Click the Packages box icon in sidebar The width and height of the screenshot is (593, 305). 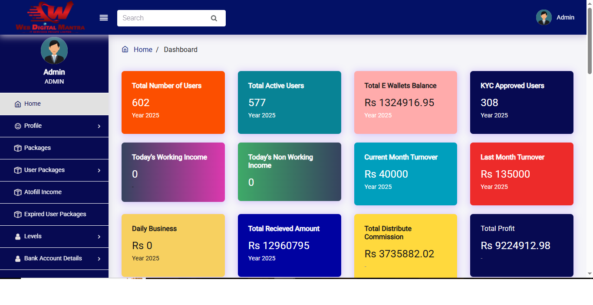tap(17, 148)
